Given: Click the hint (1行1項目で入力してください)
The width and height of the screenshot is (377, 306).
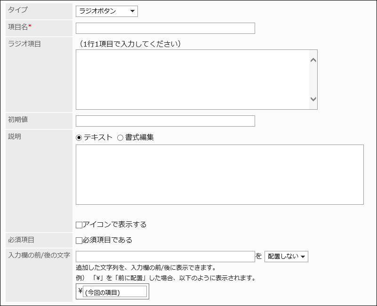Looking at the screenshot, I should pyautogui.click(x=130, y=44).
